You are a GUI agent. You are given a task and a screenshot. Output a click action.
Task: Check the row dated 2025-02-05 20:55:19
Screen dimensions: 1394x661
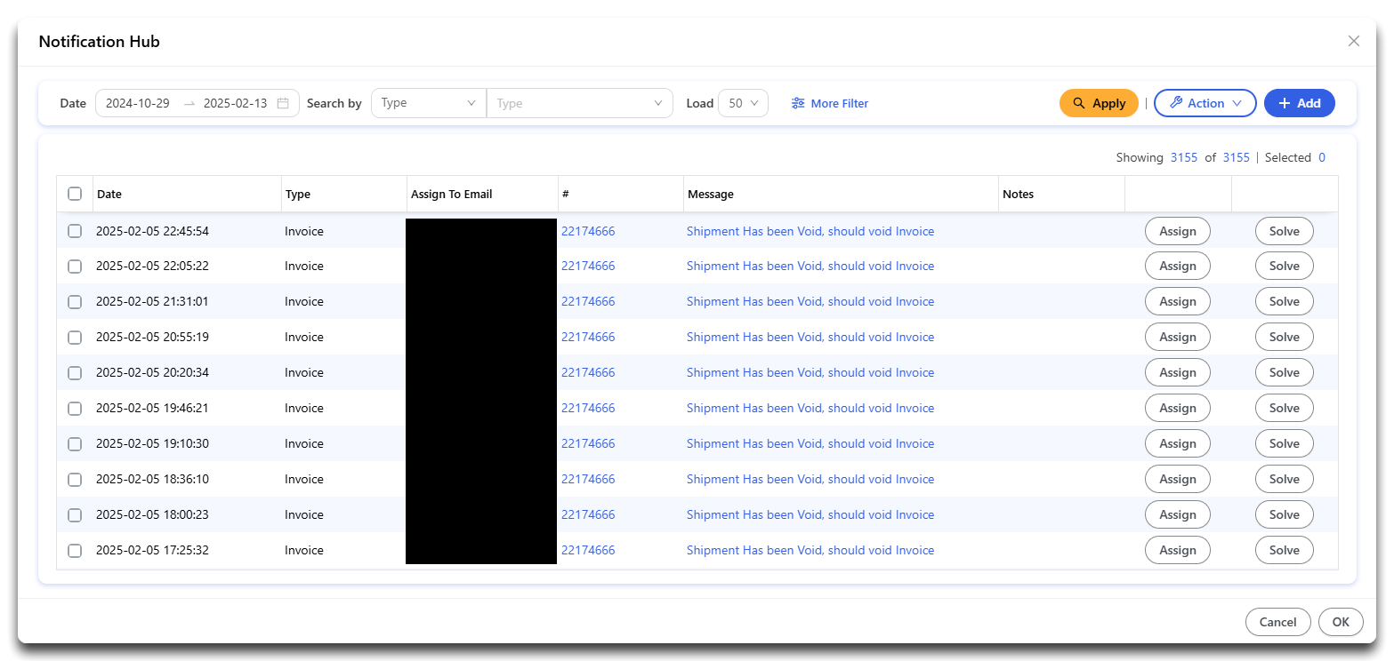click(75, 338)
